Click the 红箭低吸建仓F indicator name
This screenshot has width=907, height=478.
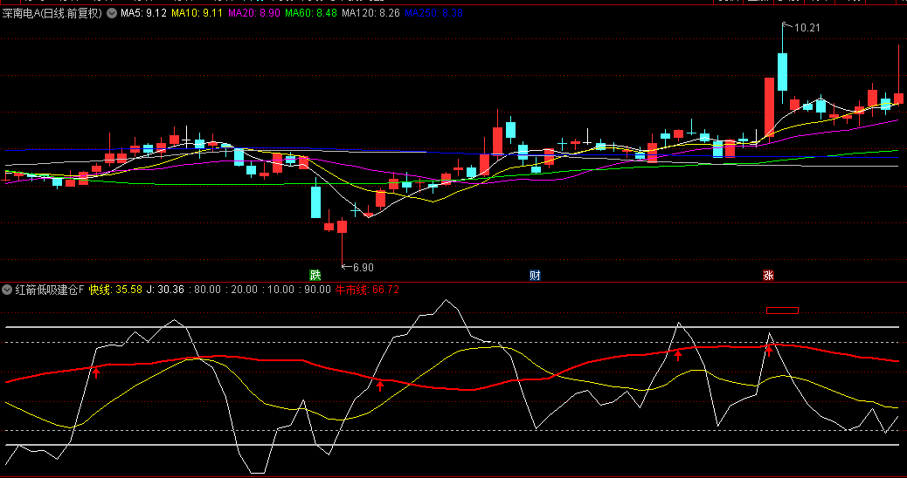50,290
